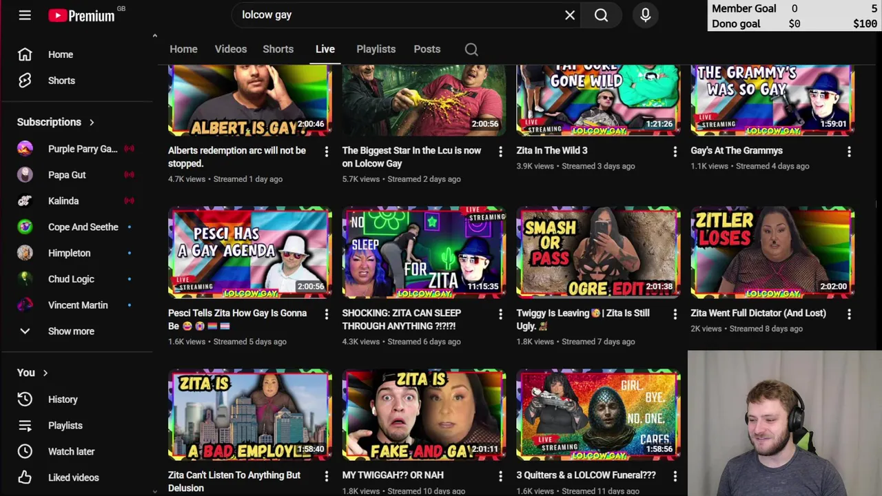
Task: Open The Biggest Star in the Lcu title
Action: (x=412, y=157)
